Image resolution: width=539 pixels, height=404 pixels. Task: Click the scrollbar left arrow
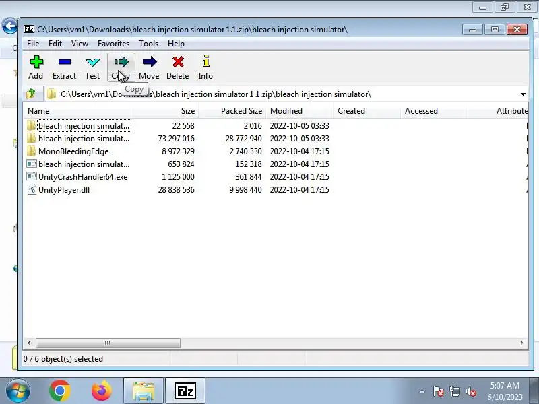click(x=29, y=343)
